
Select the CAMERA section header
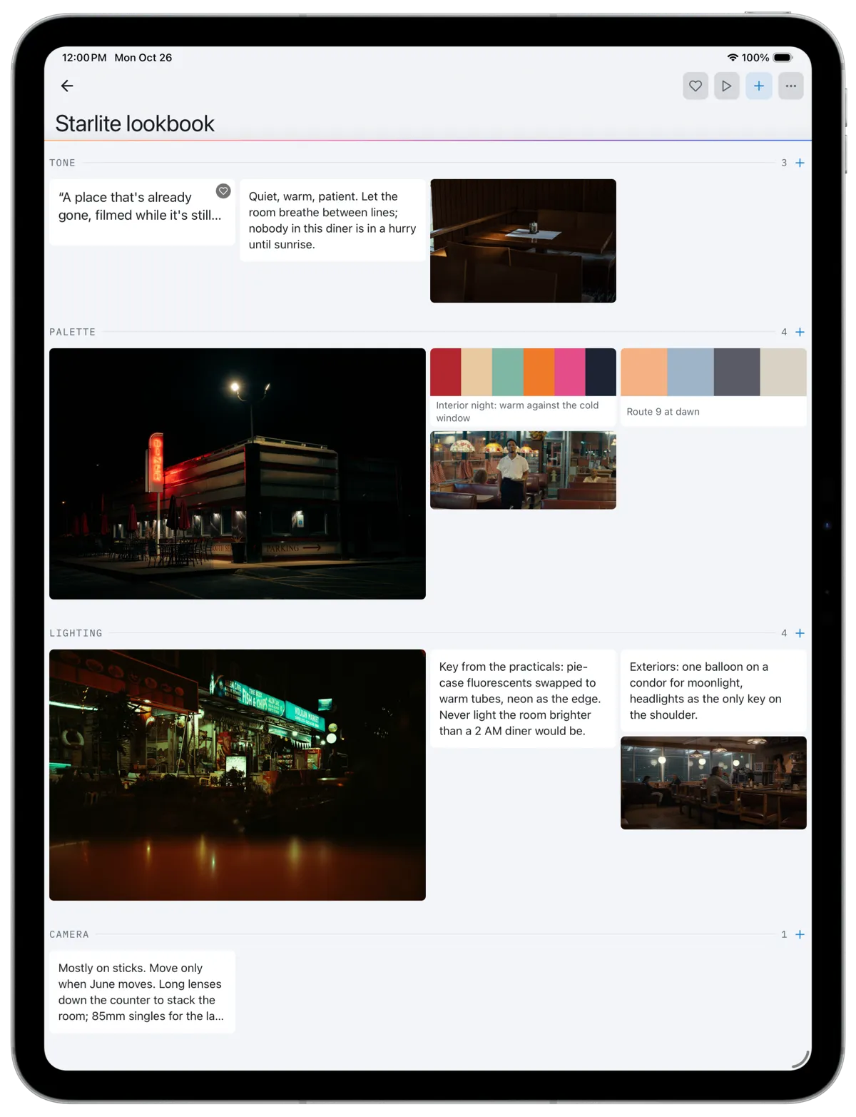coord(69,934)
